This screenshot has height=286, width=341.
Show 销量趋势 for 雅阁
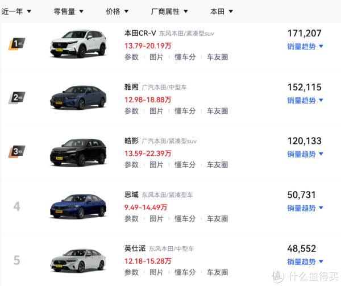click(305, 101)
